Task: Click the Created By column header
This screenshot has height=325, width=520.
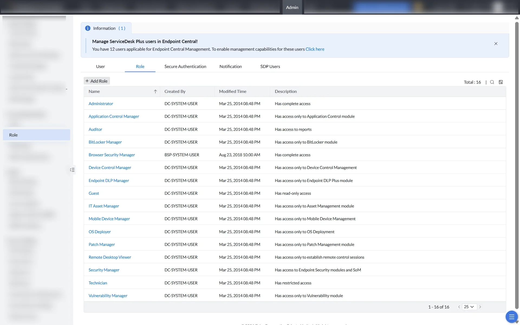Action: coord(175,91)
